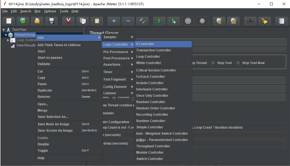Click the Reset Search broom icon
Screen dimensions: 290x166
point(265,21)
